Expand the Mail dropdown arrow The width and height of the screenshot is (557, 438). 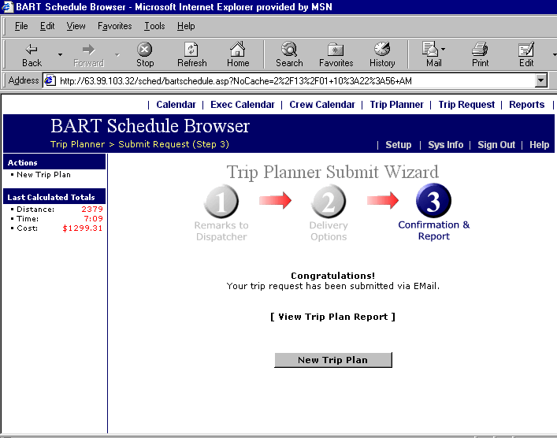444,49
